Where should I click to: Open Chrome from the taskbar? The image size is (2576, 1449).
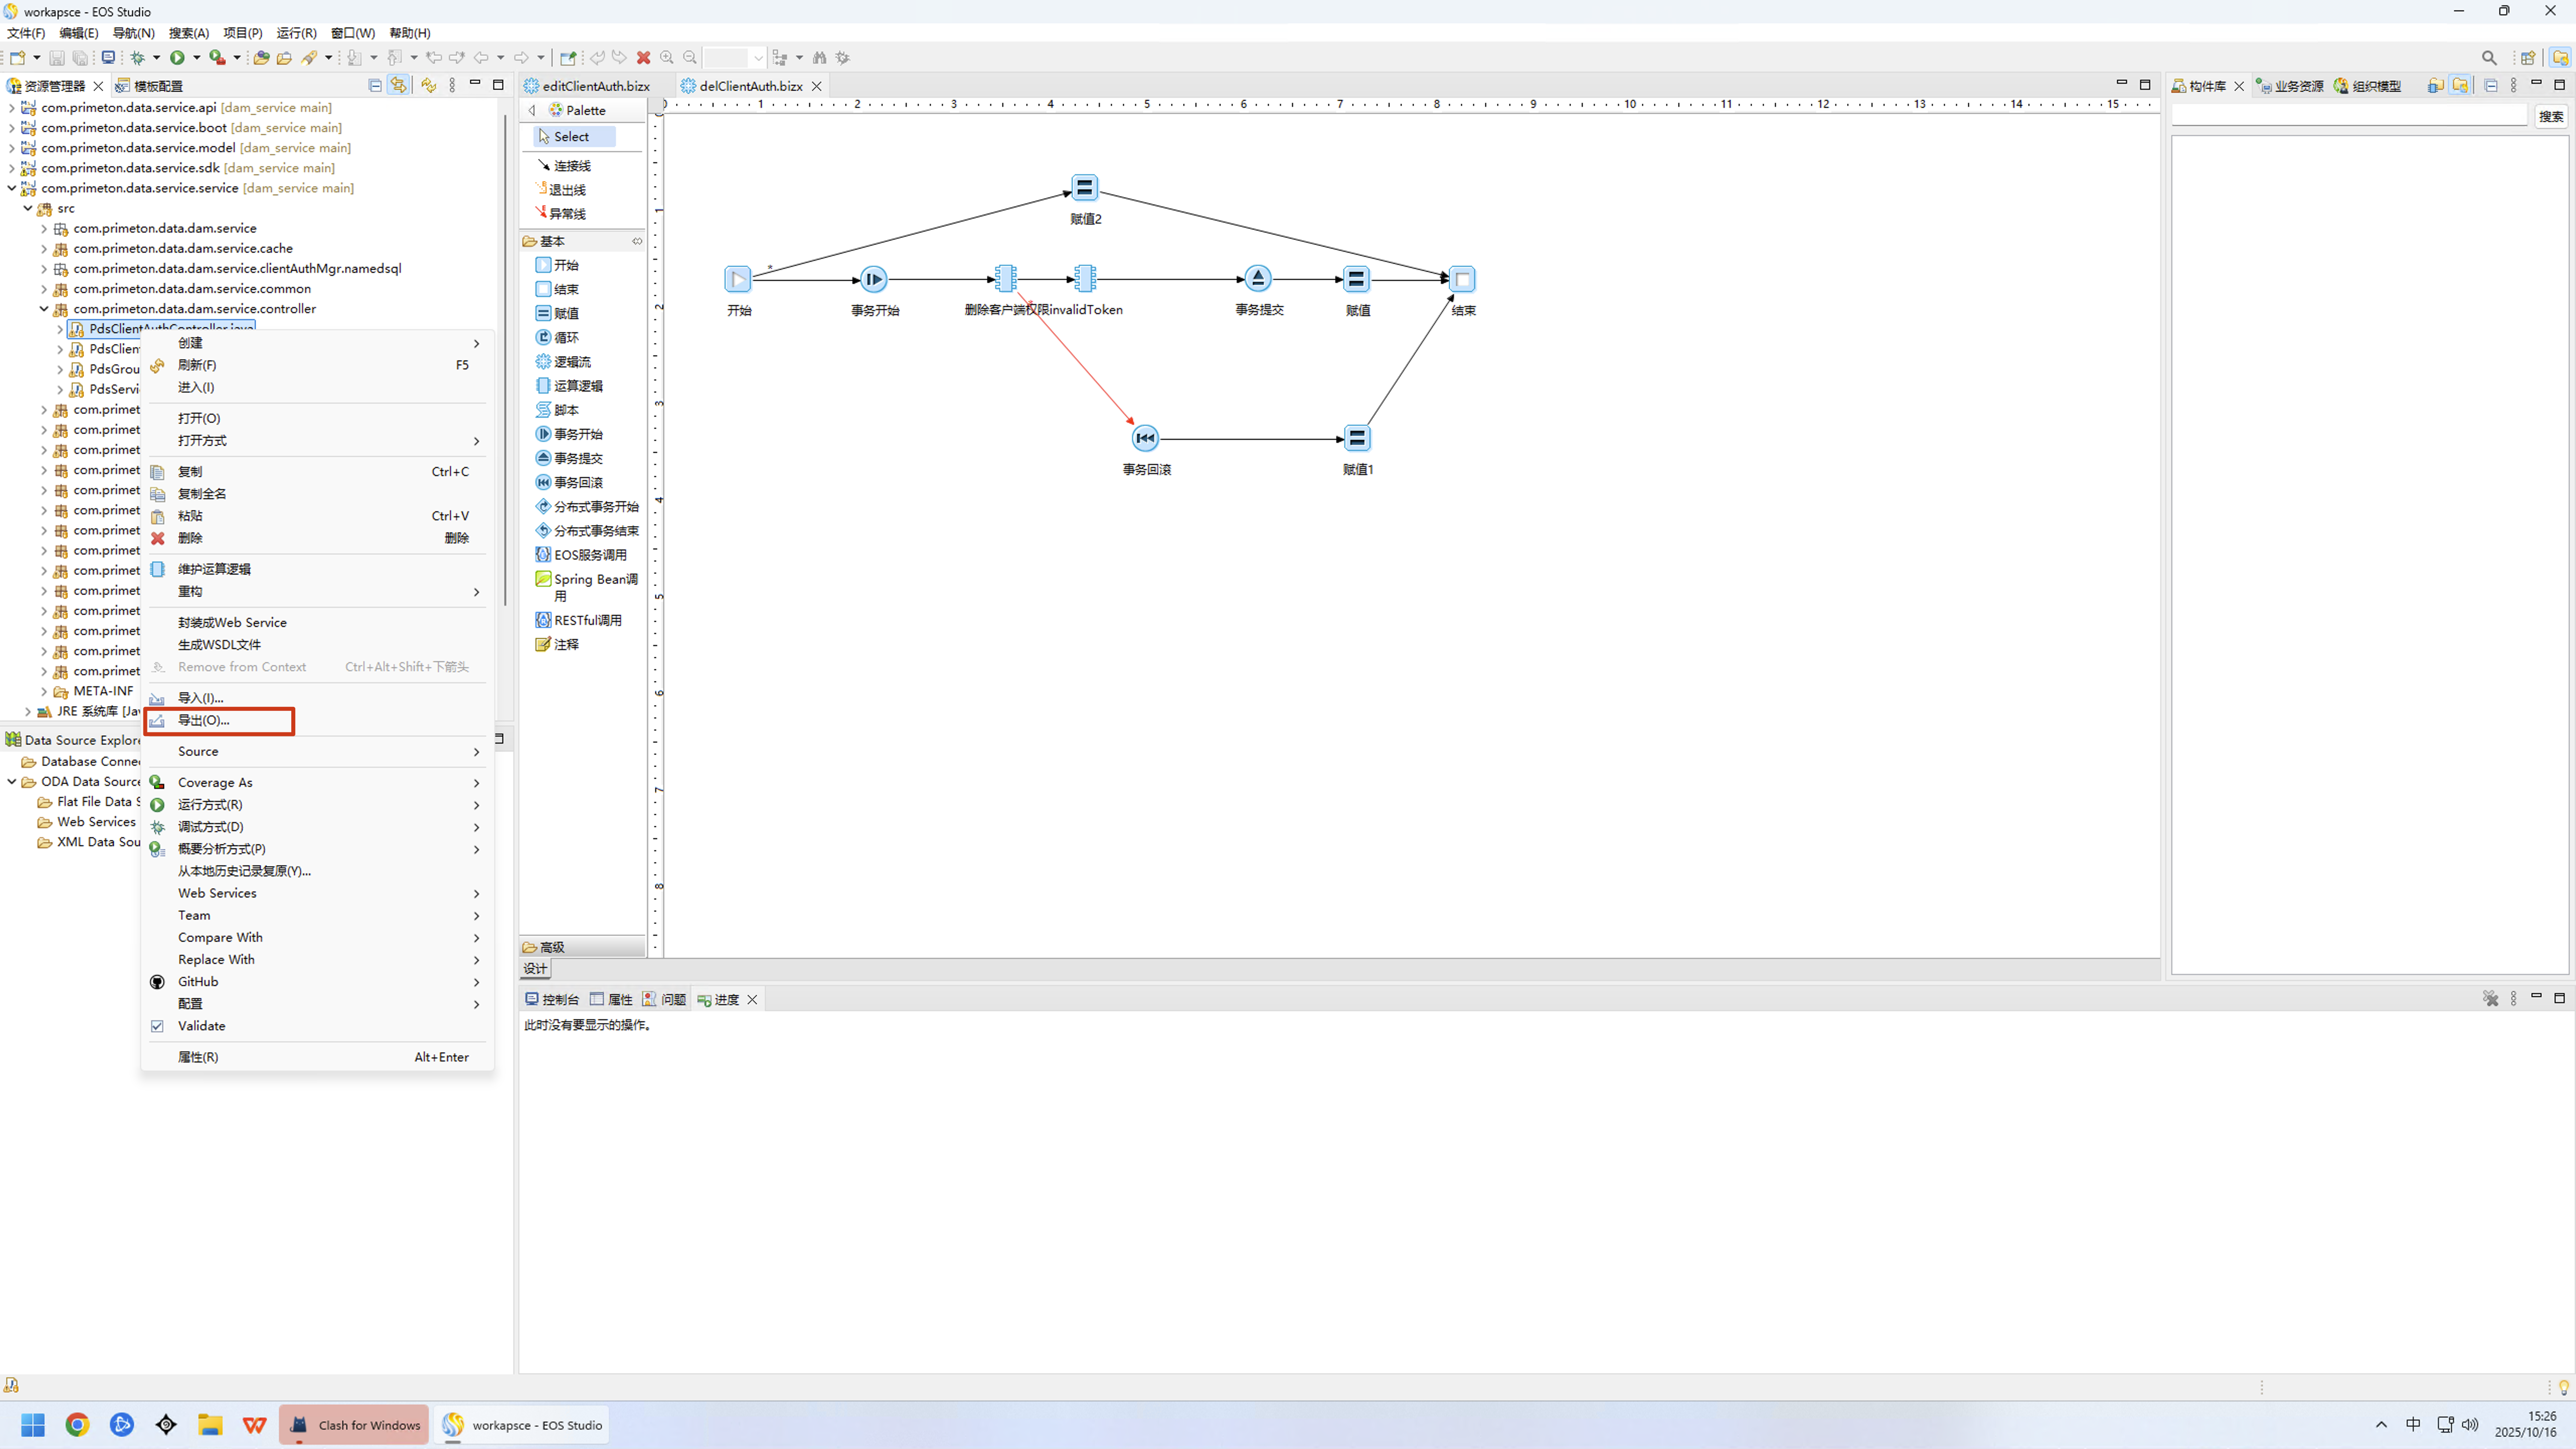[77, 1425]
